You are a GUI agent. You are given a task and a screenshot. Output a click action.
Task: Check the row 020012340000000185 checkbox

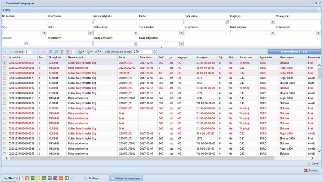click(4, 83)
